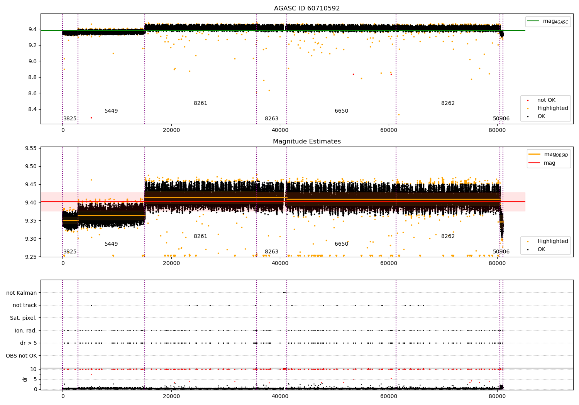The width and height of the screenshot is (579, 405).
Task: Click OBSID label 8262 in middle plot
Action: coord(448,236)
